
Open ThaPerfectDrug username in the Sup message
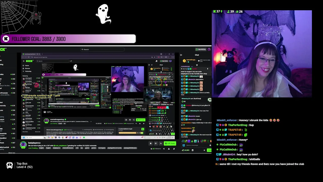coord(237,125)
